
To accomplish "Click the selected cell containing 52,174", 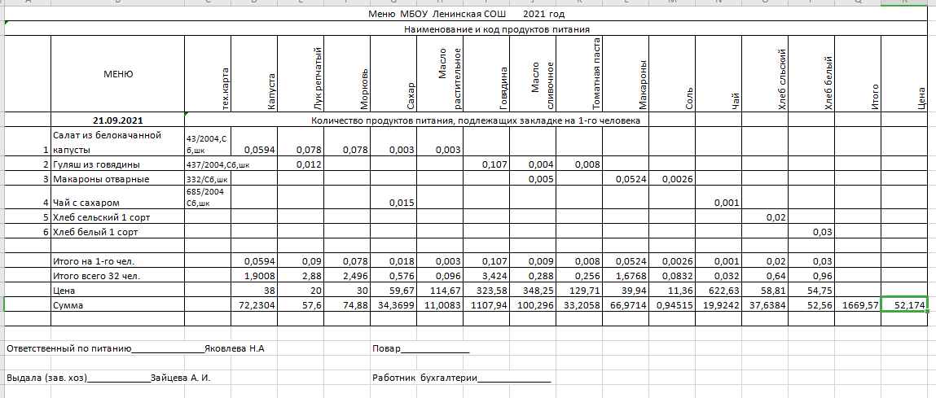I will tap(904, 304).
